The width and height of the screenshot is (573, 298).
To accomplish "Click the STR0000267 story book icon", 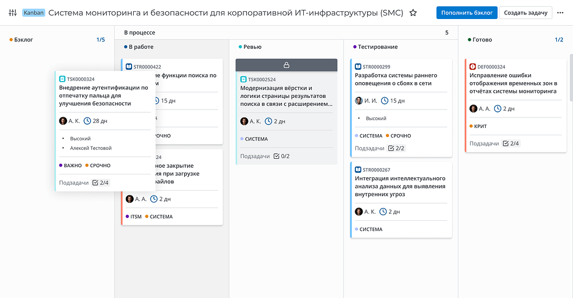I will 358,169.
